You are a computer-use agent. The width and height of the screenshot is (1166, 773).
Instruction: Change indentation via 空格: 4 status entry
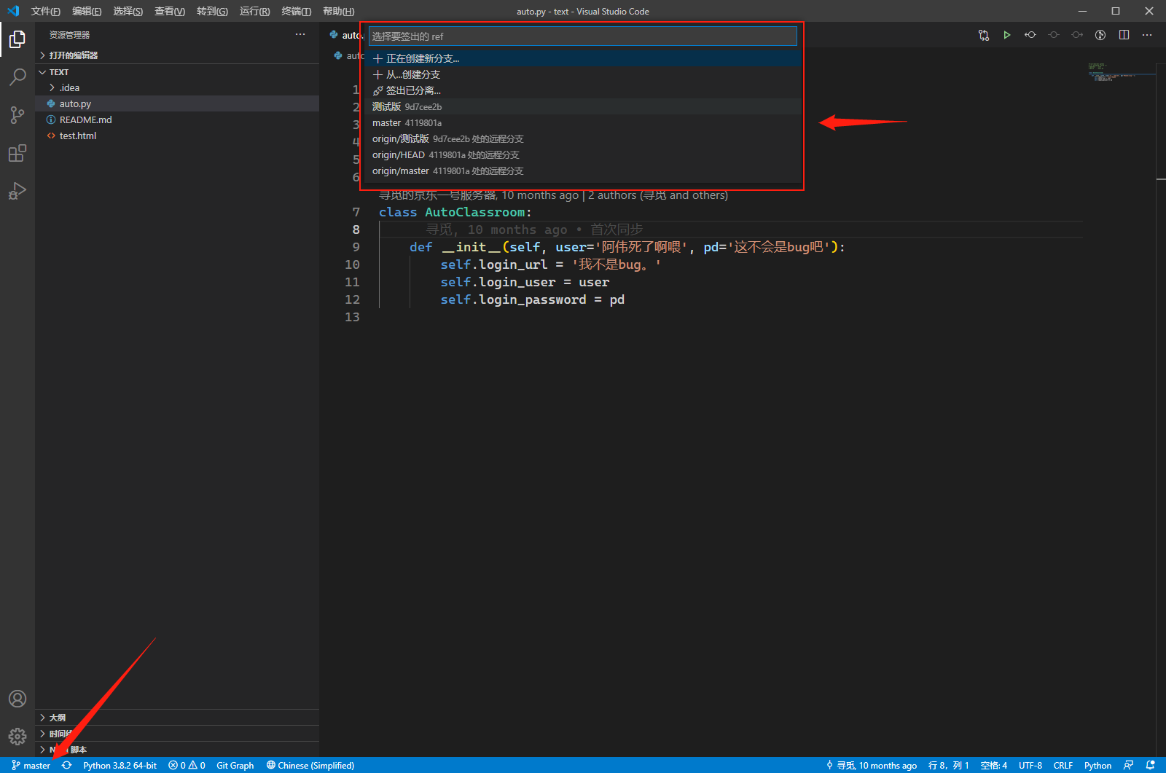point(994,765)
